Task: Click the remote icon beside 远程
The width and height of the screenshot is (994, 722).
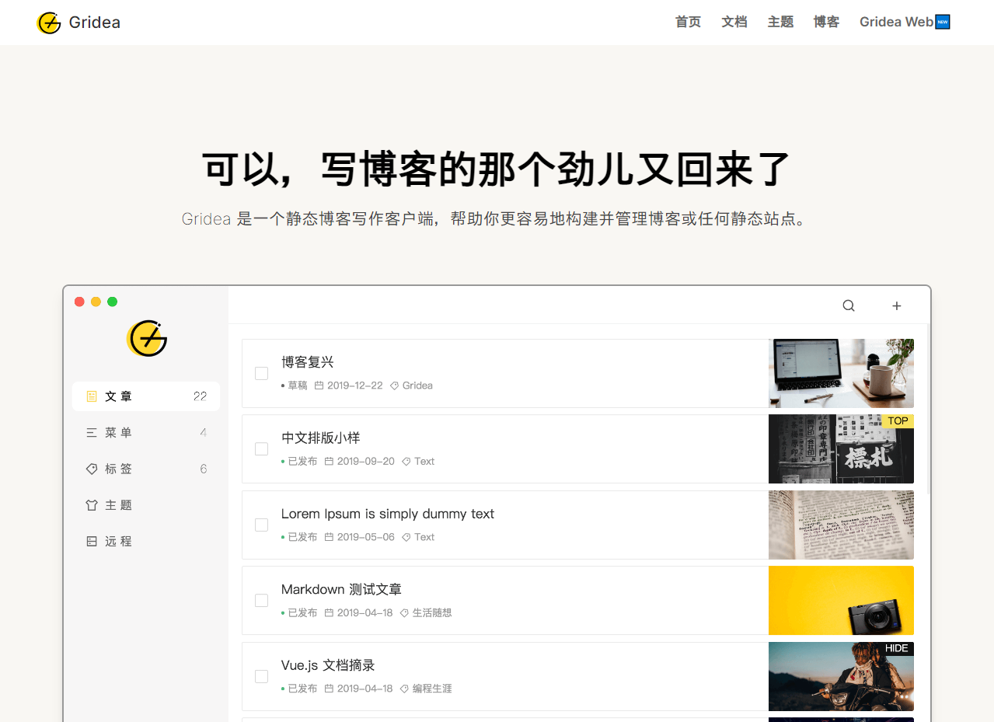Action: [92, 542]
